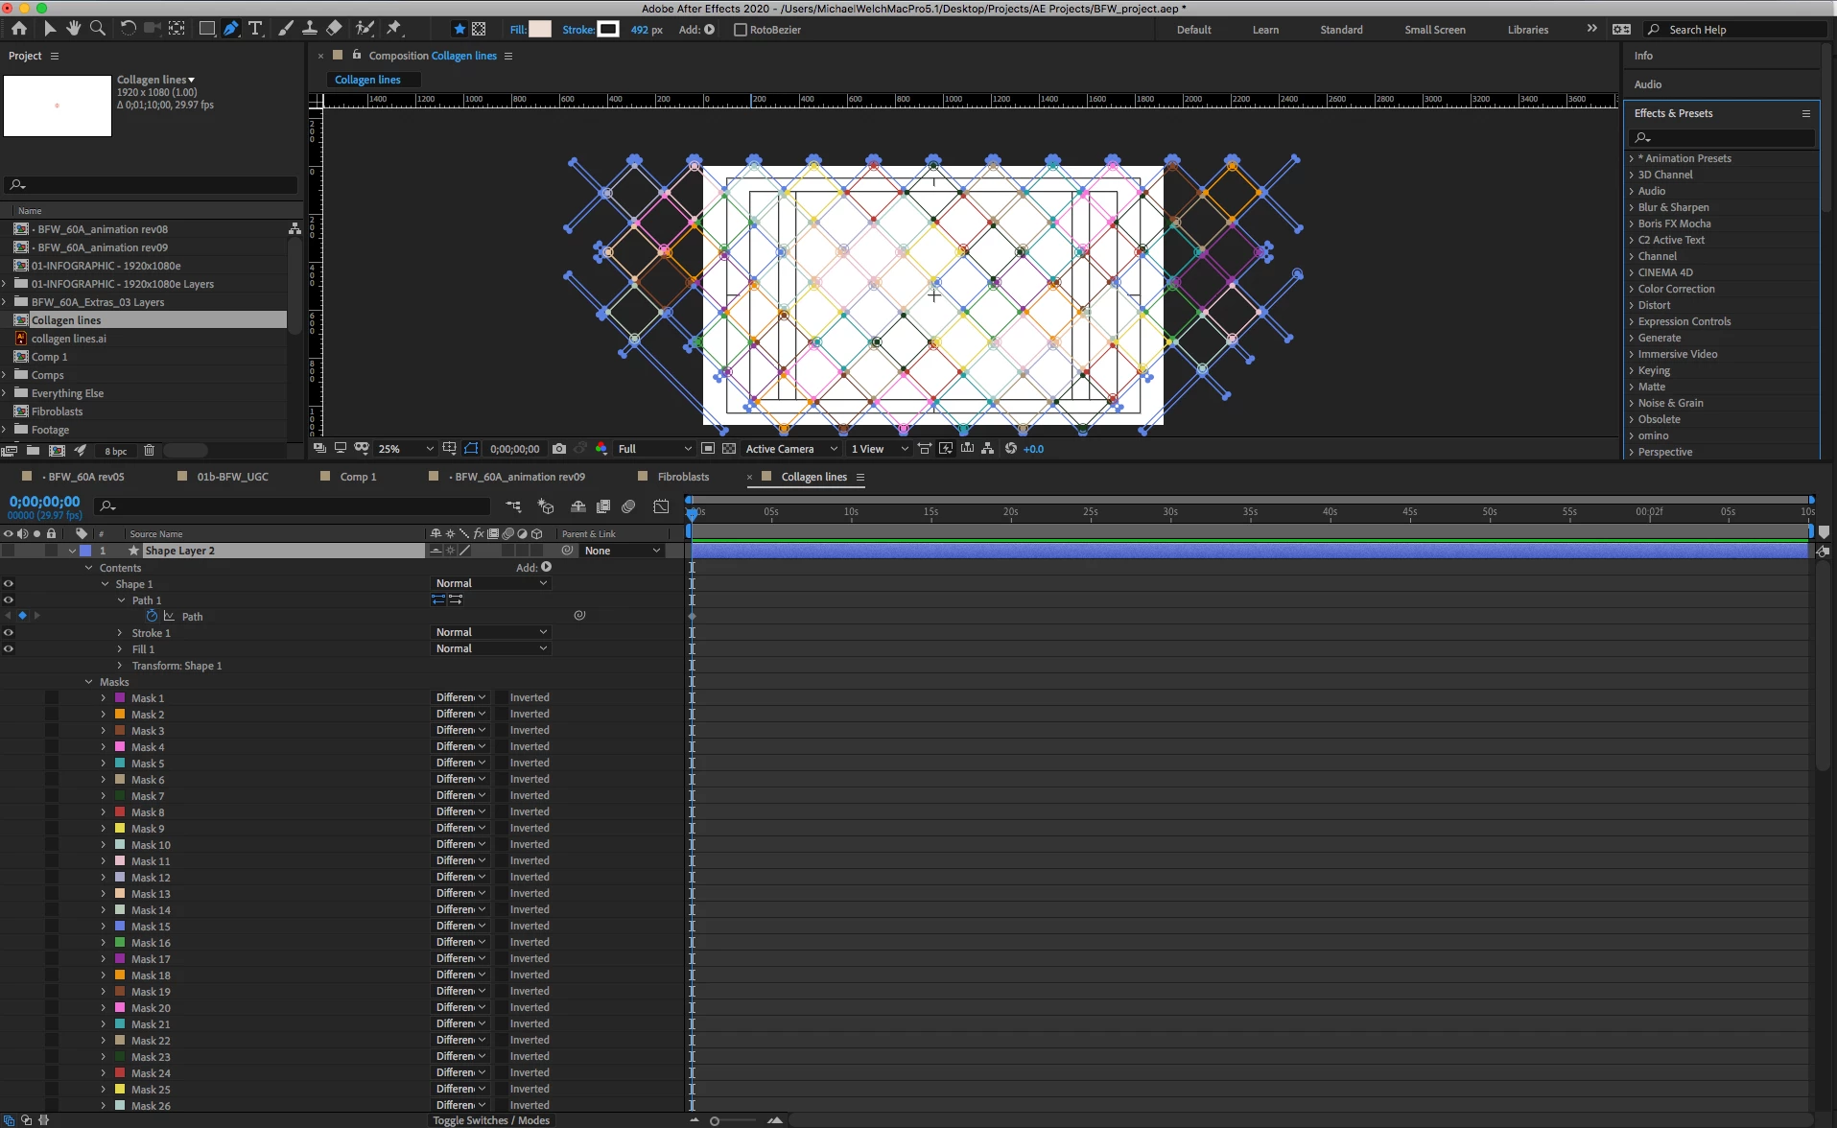The width and height of the screenshot is (1837, 1128).
Task: Select the Eraser tool
Action: [x=334, y=29]
